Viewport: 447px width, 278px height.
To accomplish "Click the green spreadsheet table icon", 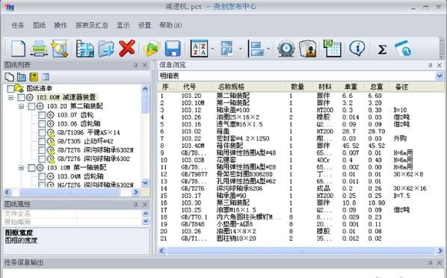I will [332, 49].
